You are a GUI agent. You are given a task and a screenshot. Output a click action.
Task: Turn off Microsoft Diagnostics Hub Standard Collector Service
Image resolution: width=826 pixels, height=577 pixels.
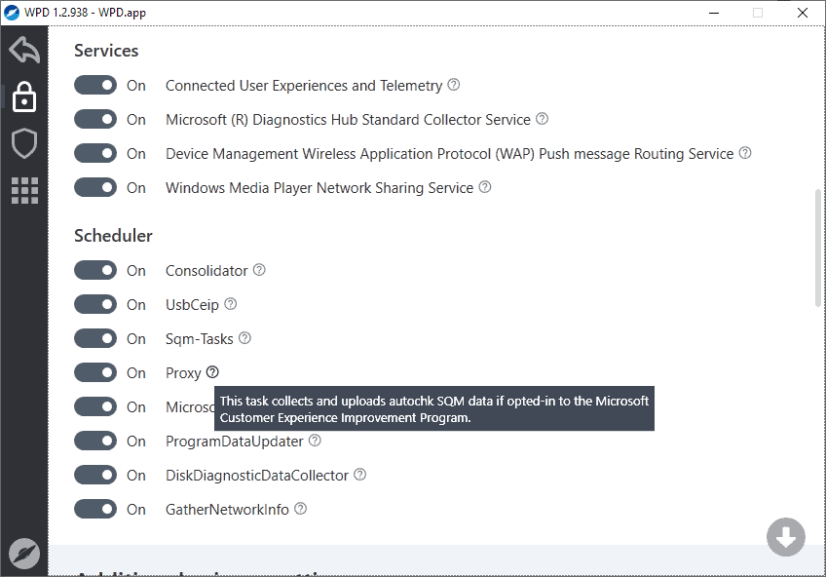click(94, 119)
